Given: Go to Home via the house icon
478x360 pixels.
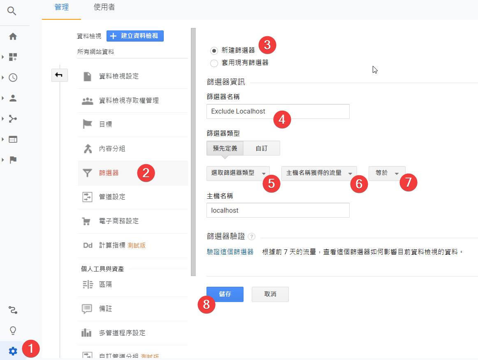Looking at the screenshot, I should point(13,37).
